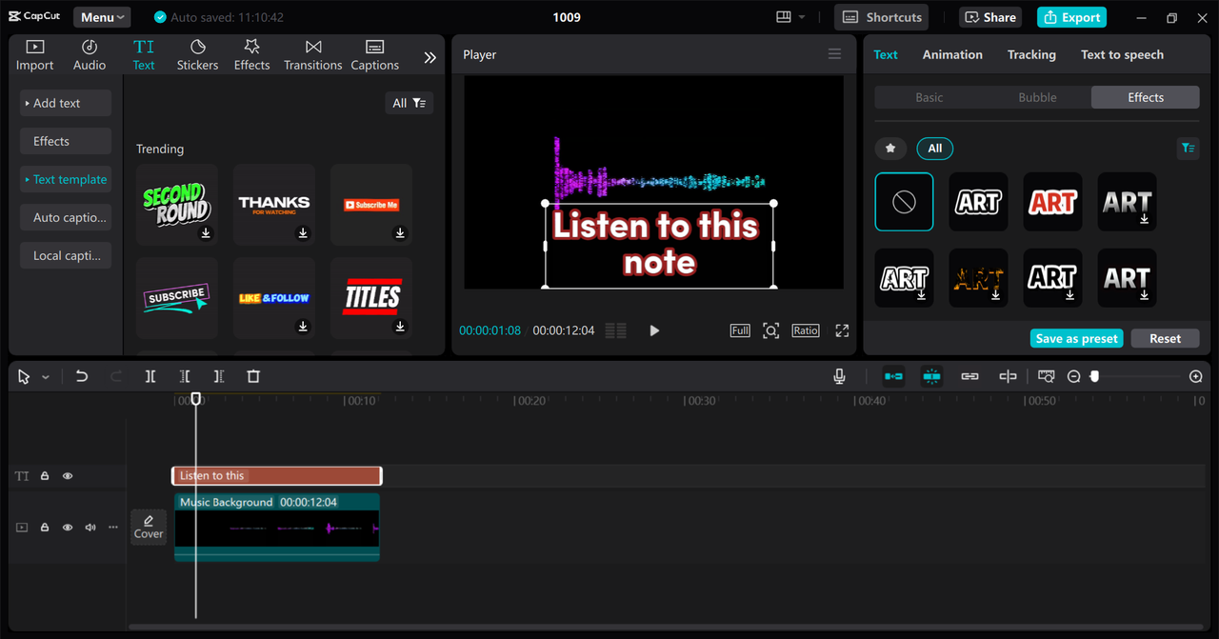Click the Reset button
Screen dimensions: 1219x639
(1165, 338)
